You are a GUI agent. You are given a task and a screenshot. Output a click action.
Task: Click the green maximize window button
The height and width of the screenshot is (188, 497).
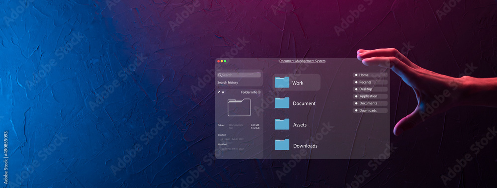(225, 61)
